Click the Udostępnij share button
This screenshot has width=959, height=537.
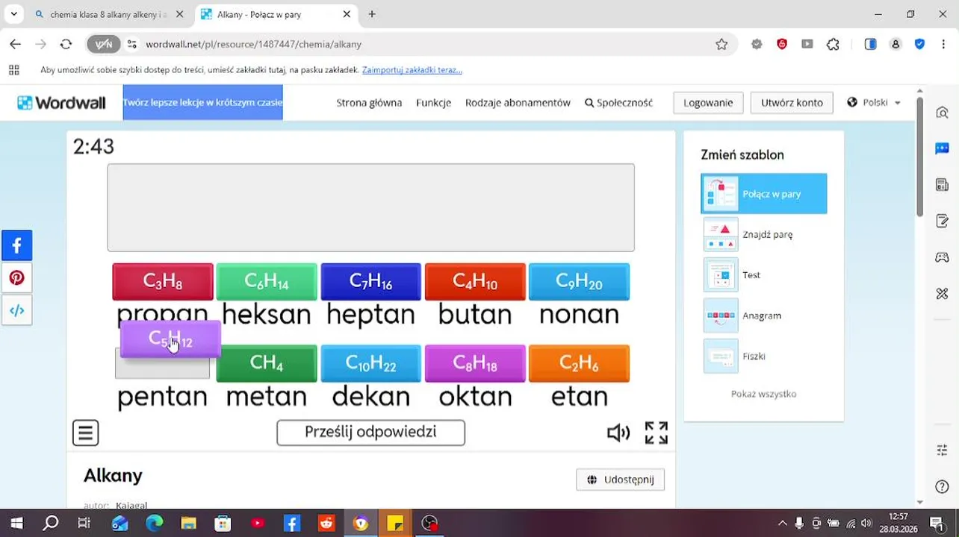[620, 480]
